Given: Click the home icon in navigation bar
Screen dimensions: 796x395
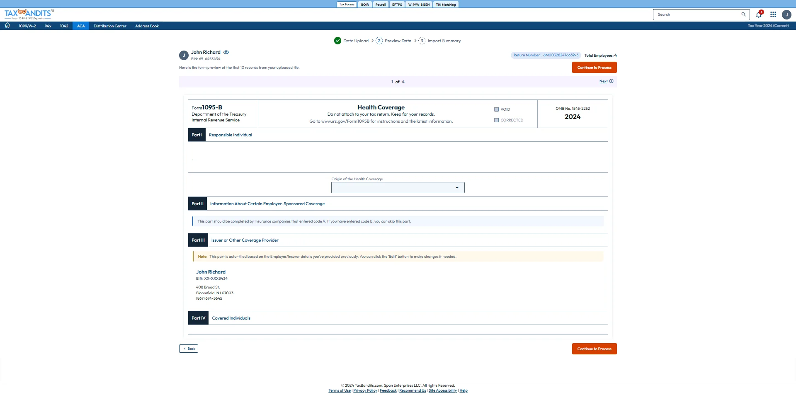Looking at the screenshot, I should point(7,26).
